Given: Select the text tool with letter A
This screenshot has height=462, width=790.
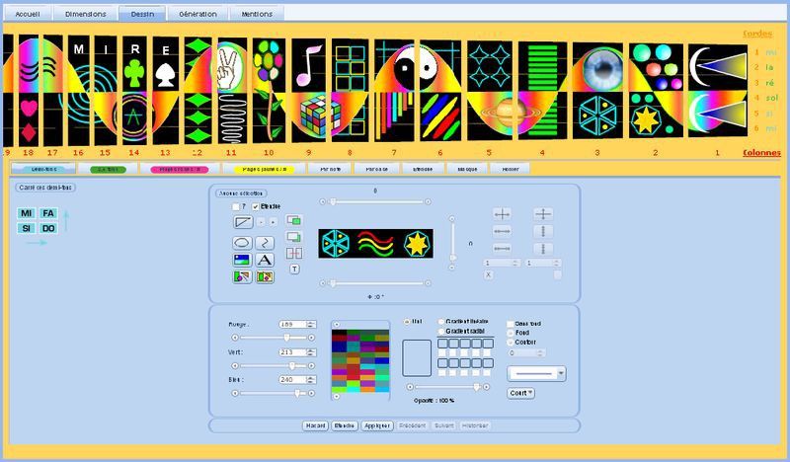Looking at the screenshot, I should pos(265,260).
